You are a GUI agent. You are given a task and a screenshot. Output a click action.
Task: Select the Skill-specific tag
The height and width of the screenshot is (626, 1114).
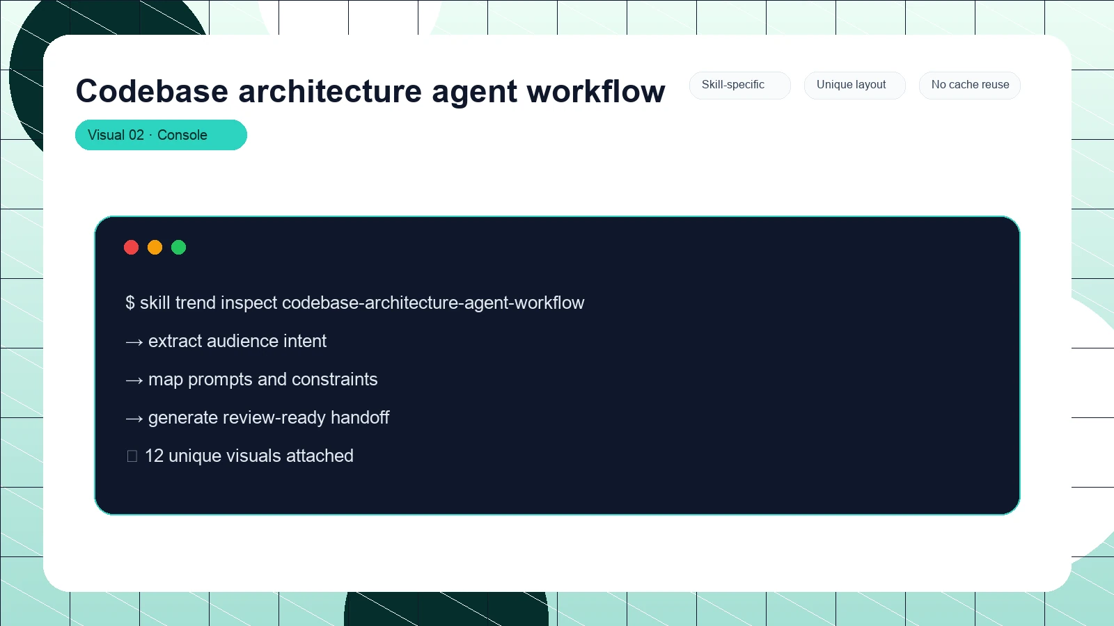coord(739,85)
